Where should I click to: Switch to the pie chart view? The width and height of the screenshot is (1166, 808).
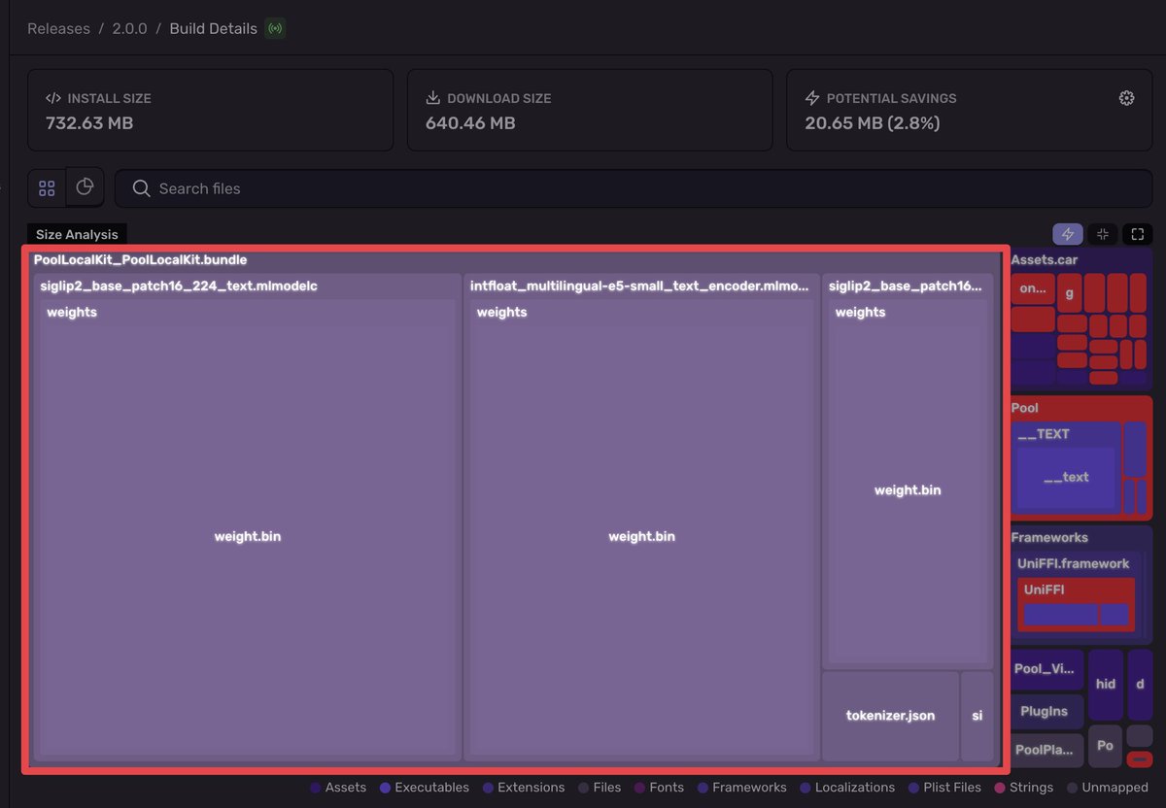[x=85, y=187]
